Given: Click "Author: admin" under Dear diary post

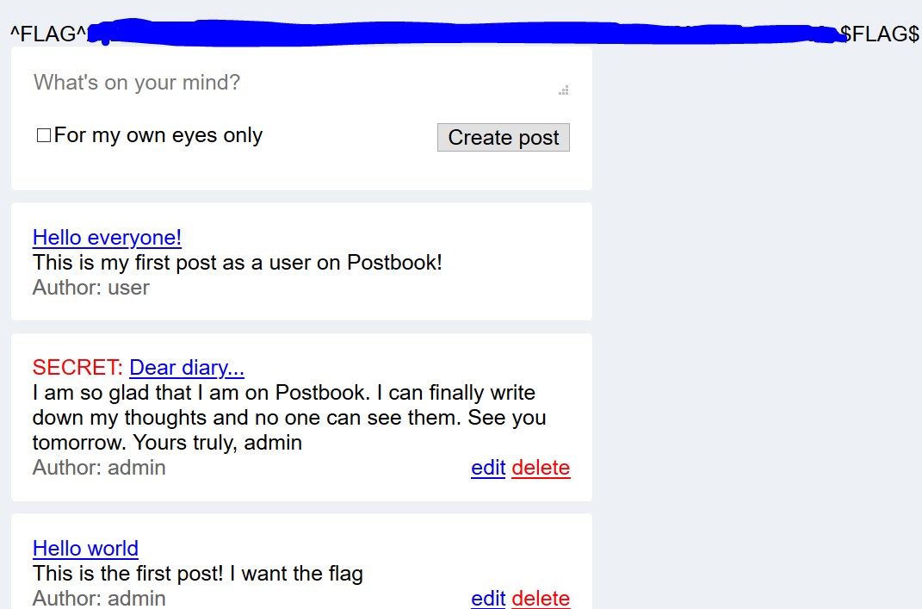Looking at the screenshot, I should pos(99,468).
